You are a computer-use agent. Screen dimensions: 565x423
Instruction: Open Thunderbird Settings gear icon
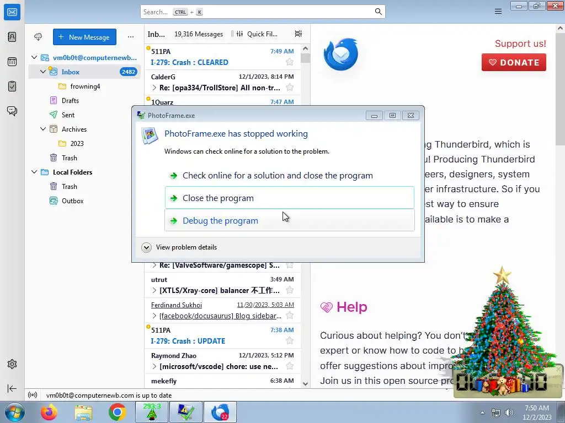(x=12, y=364)
